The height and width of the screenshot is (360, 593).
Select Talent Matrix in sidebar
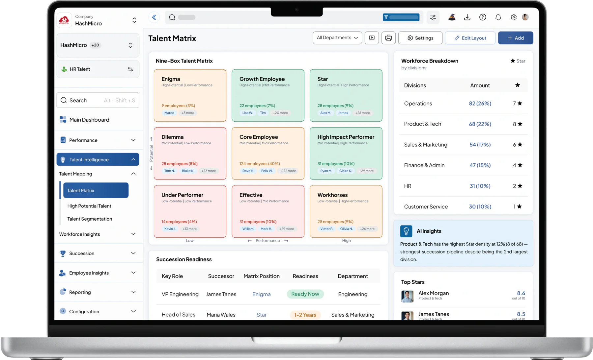coord(96,190)
